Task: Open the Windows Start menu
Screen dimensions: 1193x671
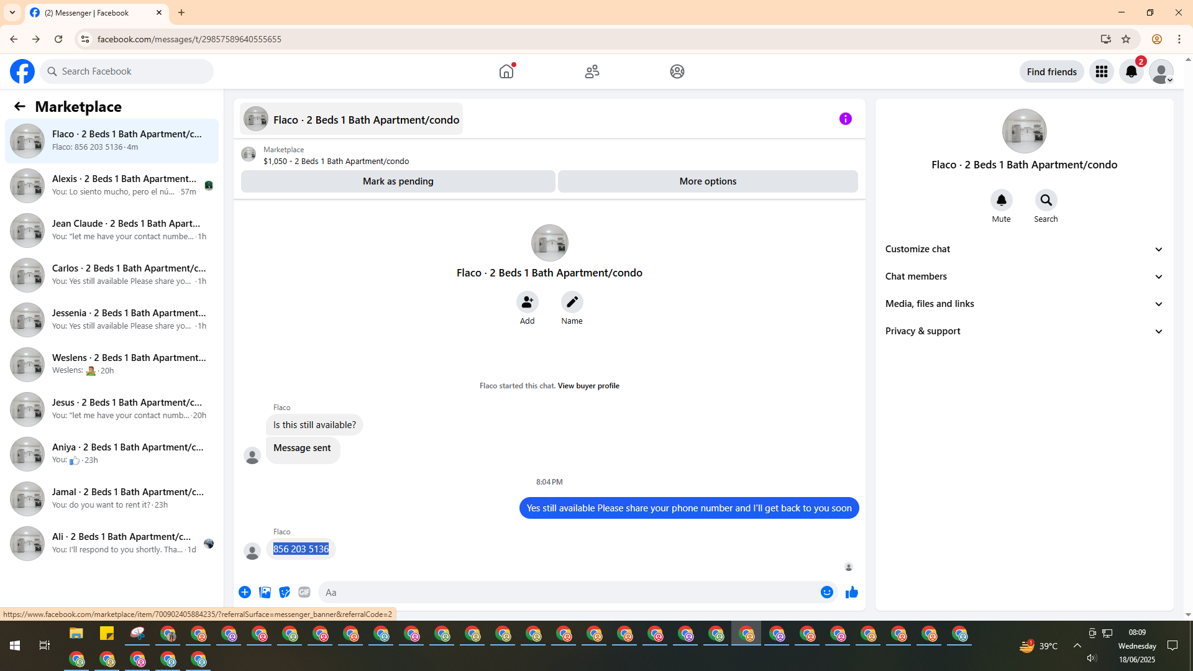Action: (x=15, y=646)
